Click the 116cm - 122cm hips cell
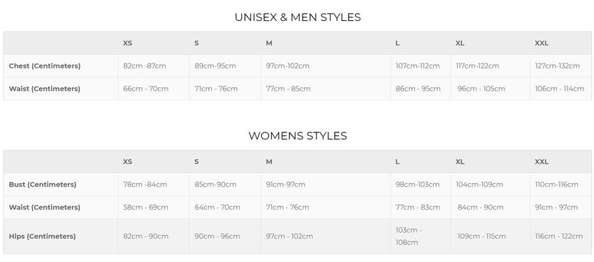Screen dimensions: 594x262 (559, 236)
